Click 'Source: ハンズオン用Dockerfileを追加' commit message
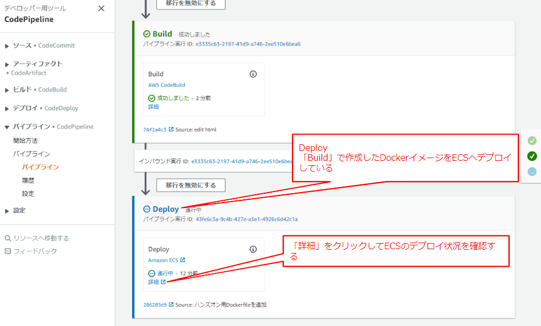541x326 pixels. [x=221, y=305]
